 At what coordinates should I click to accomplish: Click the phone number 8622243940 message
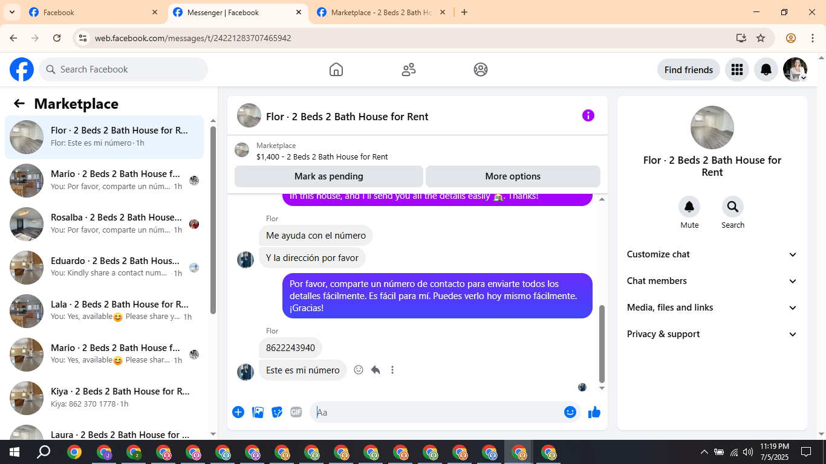(290, 348)
